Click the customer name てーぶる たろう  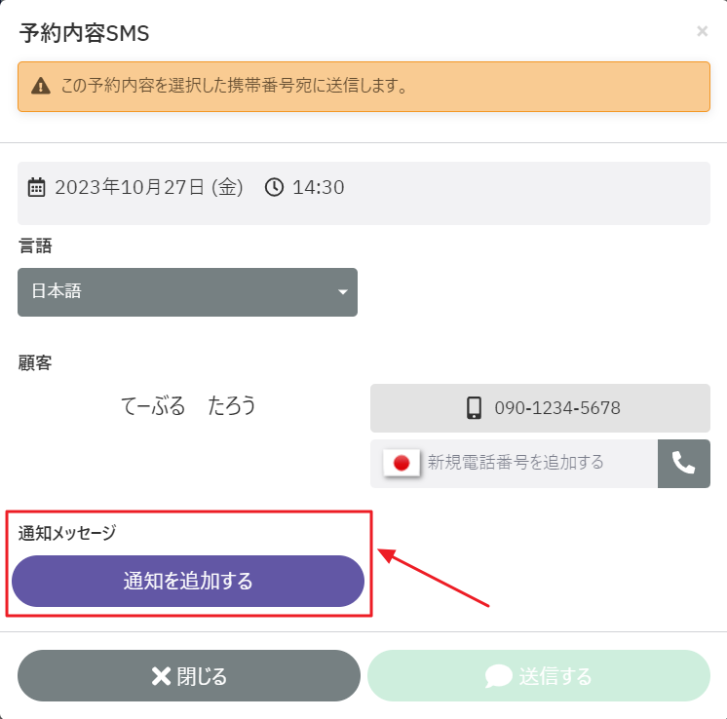(188, 406)
